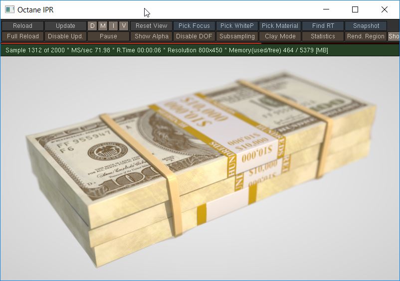
Task: Toggle the D render mode button
Action: tap(92, 26)
